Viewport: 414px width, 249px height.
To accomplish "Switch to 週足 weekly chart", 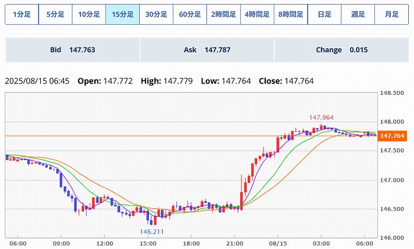I will (x=358, y=14).
